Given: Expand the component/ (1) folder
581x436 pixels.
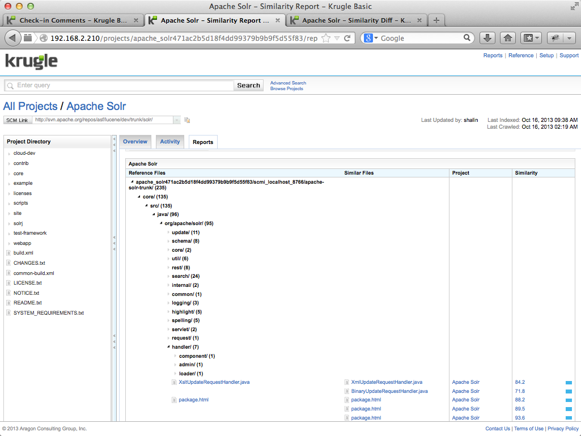Looking at the screenshot, I should click(x=175, y=356).
